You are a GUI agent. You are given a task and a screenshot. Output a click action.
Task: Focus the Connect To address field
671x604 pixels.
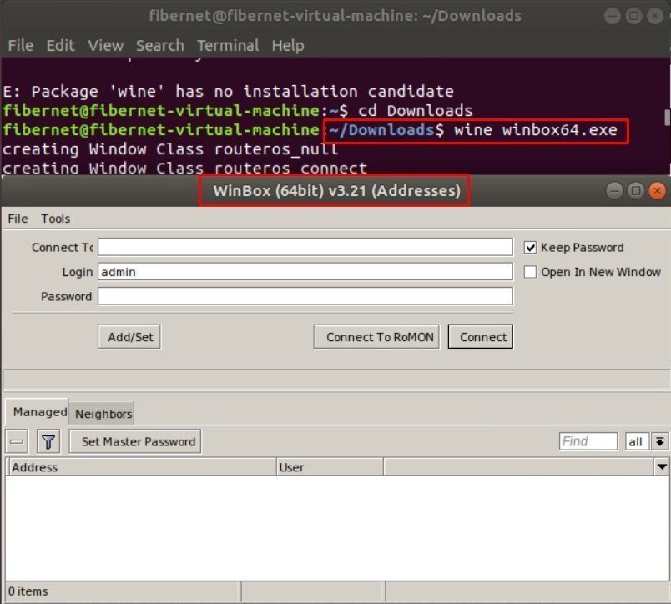(305, 247)
